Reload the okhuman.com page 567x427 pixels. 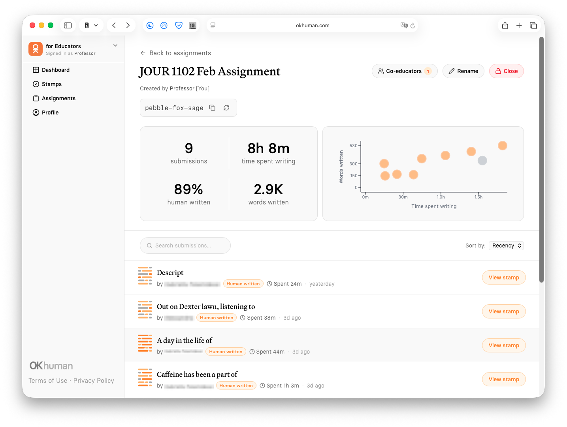413,26
